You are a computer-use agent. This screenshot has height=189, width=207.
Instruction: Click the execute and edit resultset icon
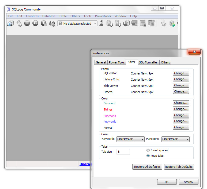tap(44, 23)
